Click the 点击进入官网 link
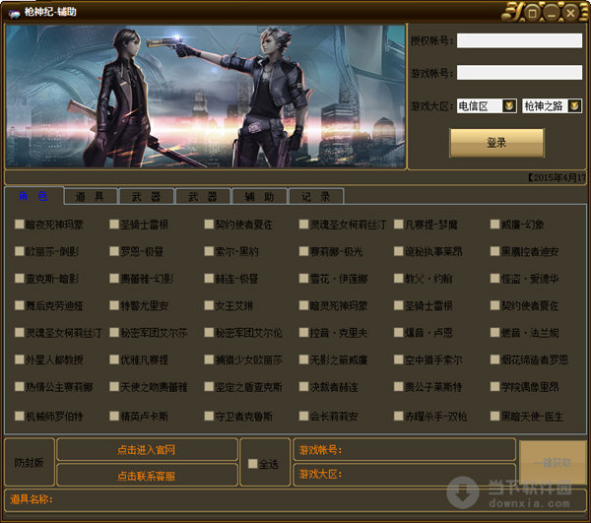 [146, 450]
